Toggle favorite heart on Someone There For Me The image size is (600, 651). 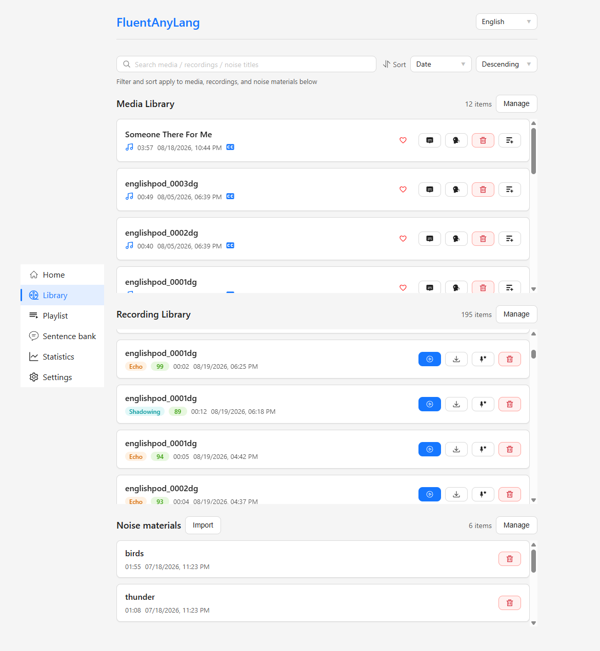[x=403, y=140]
